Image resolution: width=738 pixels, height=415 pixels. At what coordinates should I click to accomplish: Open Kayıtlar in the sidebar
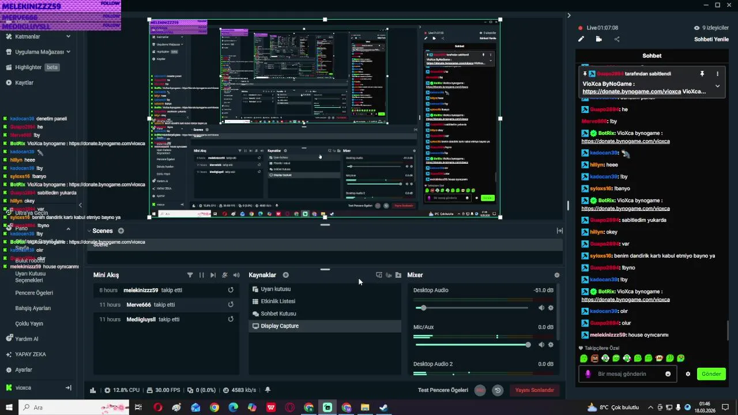[20, 82]
